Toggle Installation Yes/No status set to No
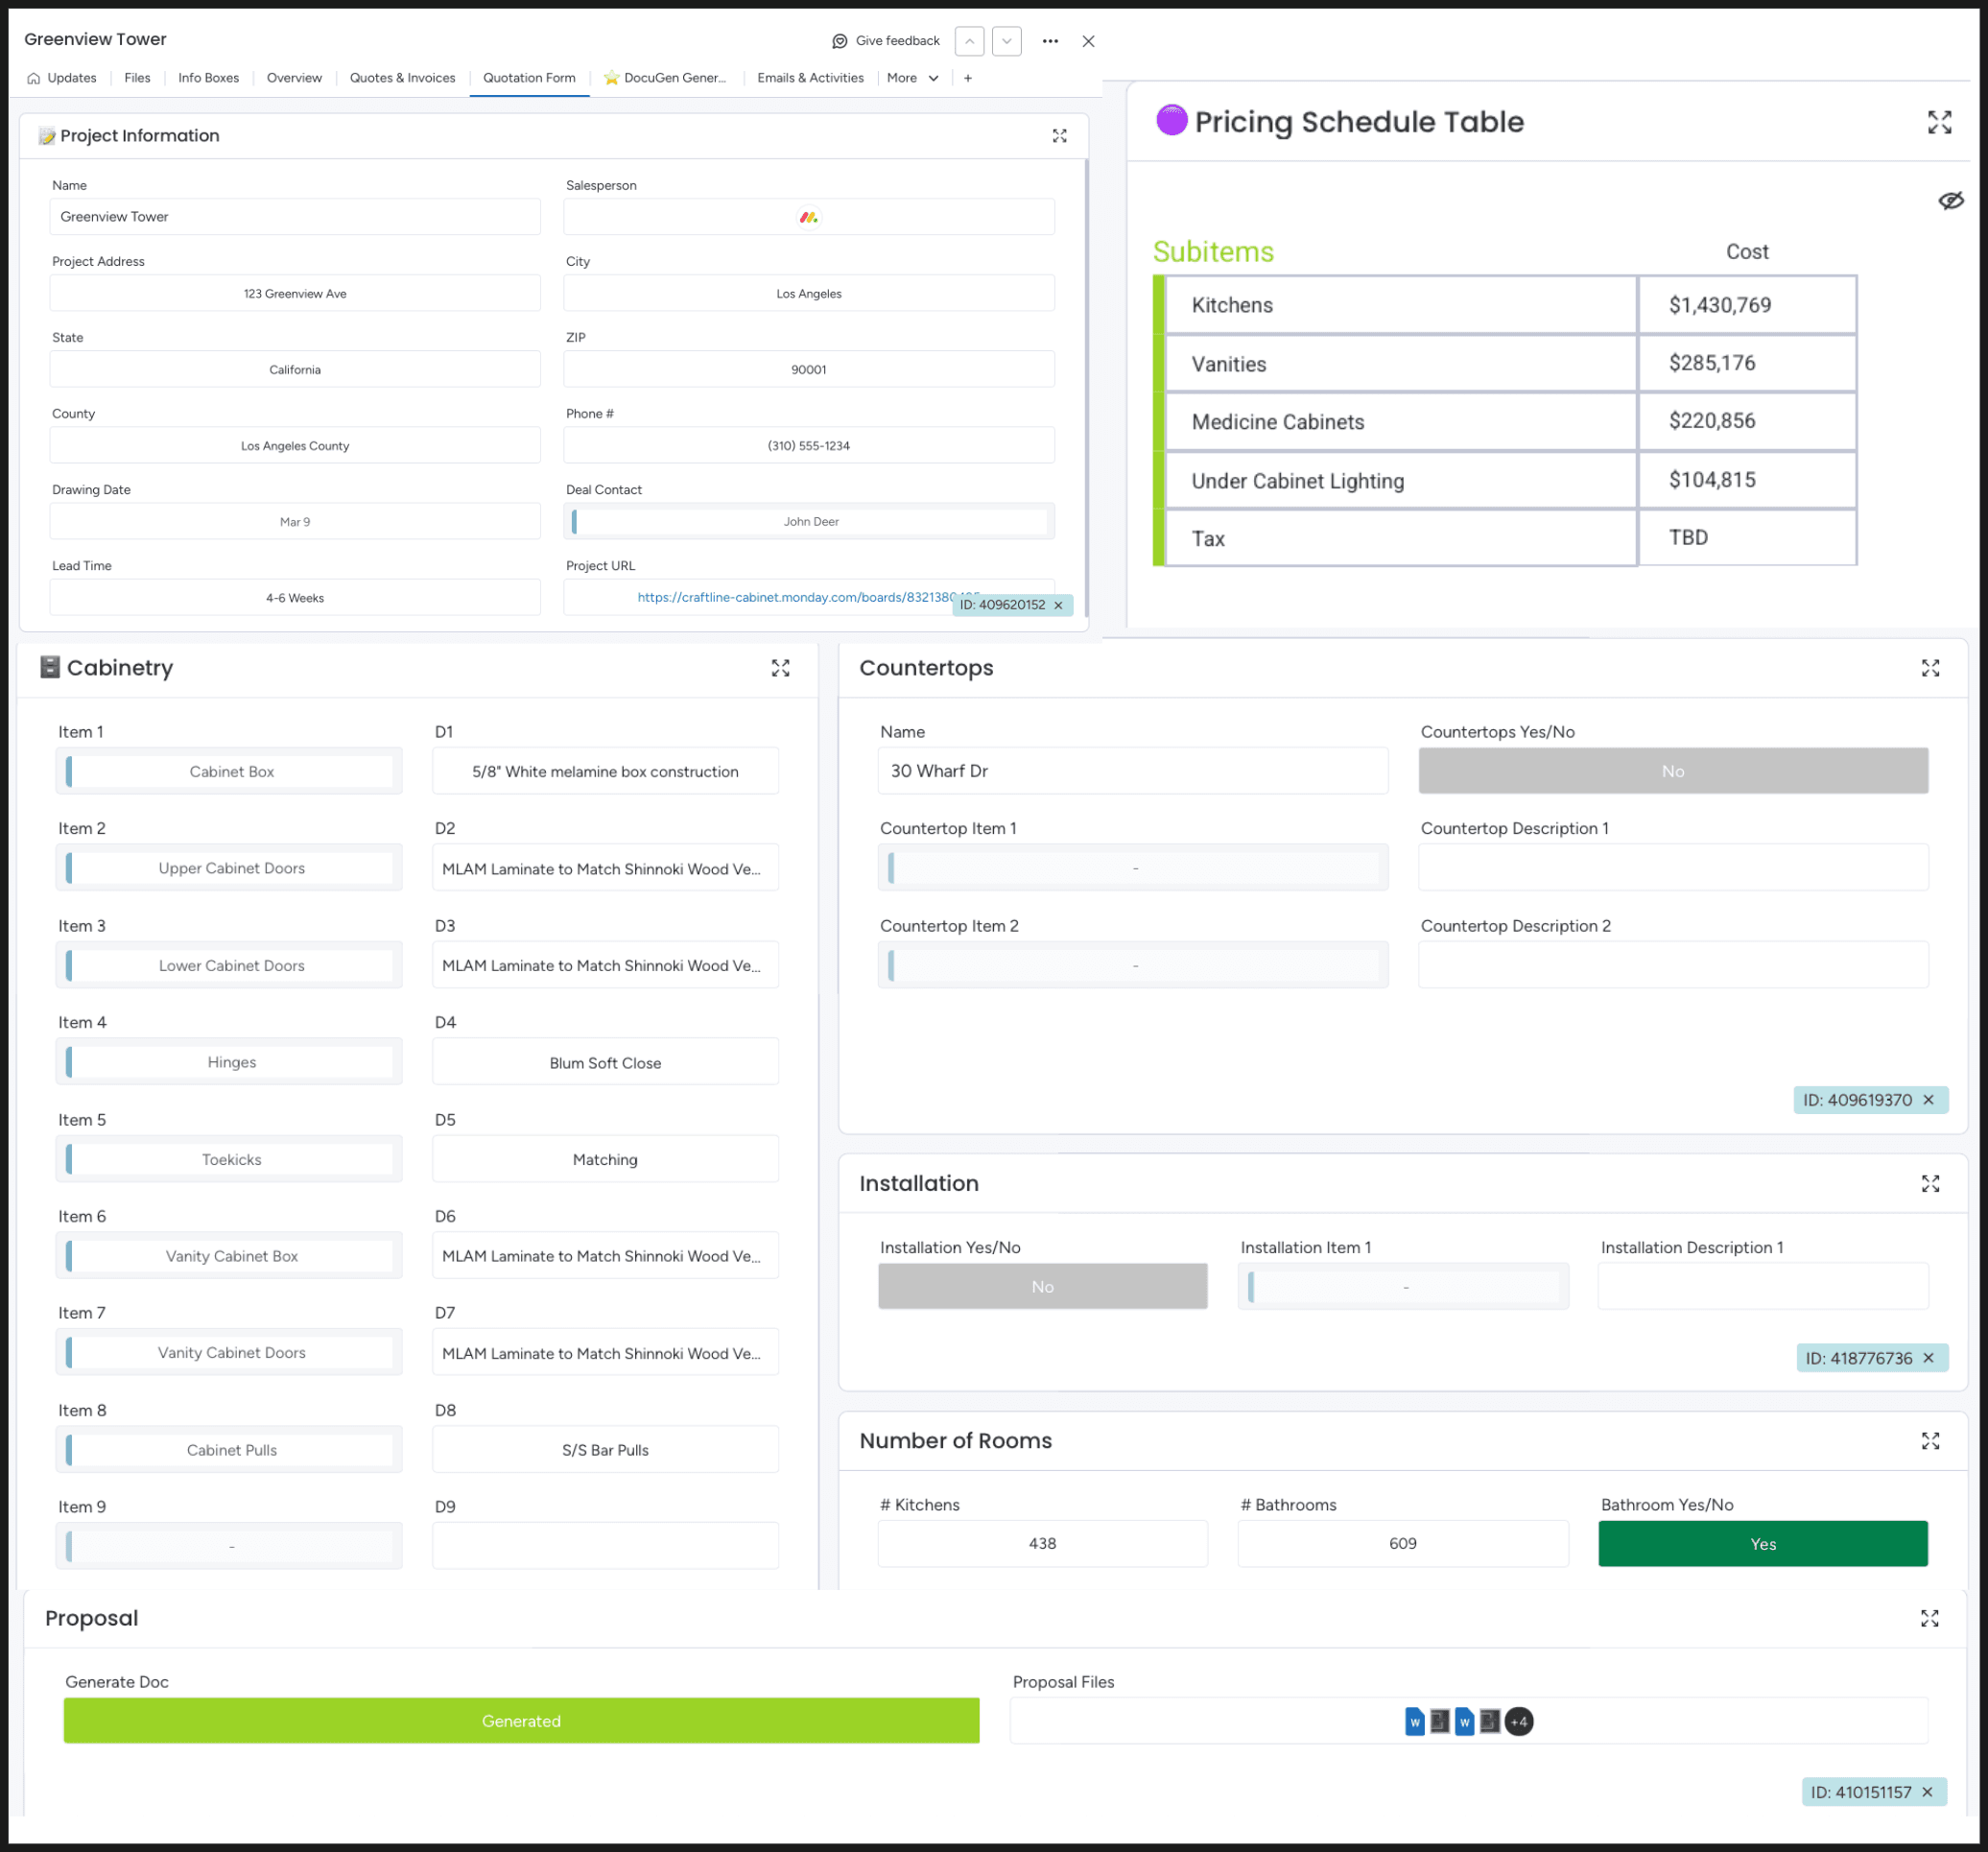Image resolution: width=1988 pixels, height=1852 pixels. tap(1042, 1287)
